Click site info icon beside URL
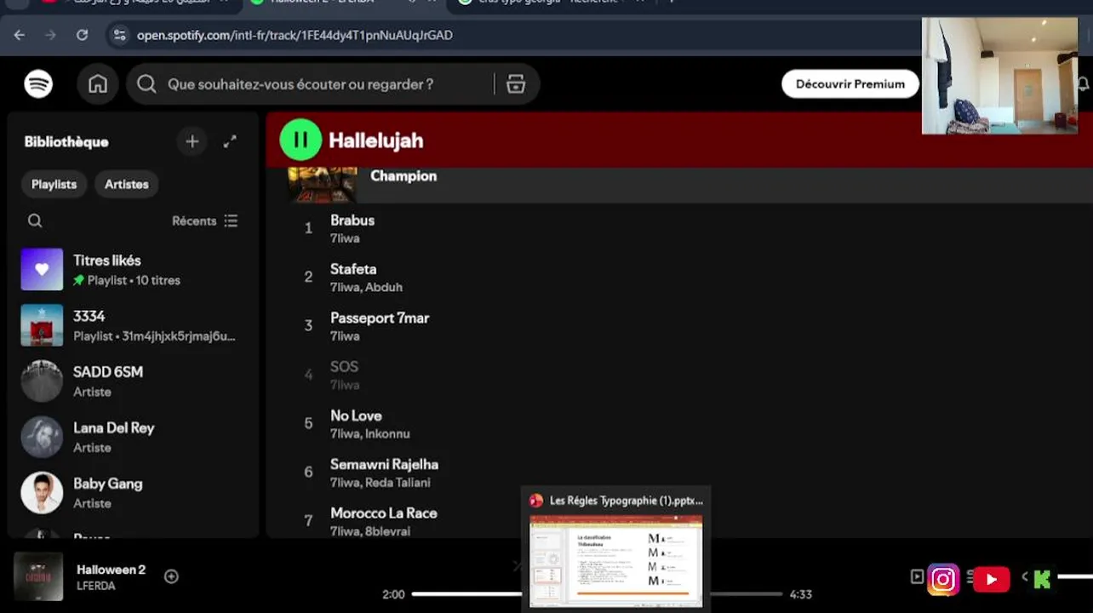 point(119,35)
